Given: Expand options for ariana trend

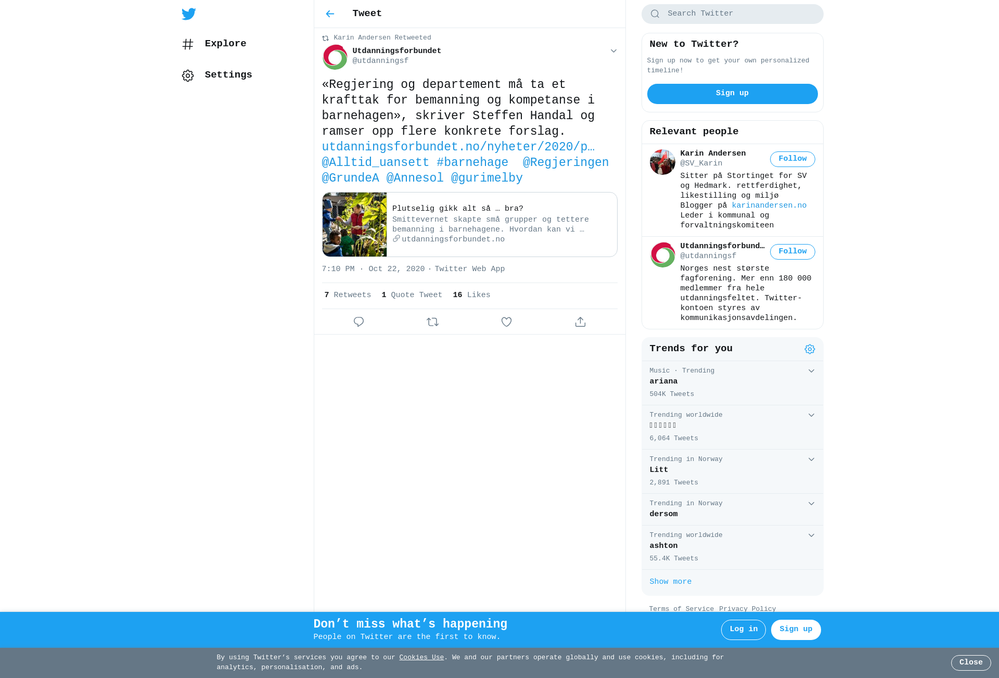Looking at the screenshot, I should 811,371.
